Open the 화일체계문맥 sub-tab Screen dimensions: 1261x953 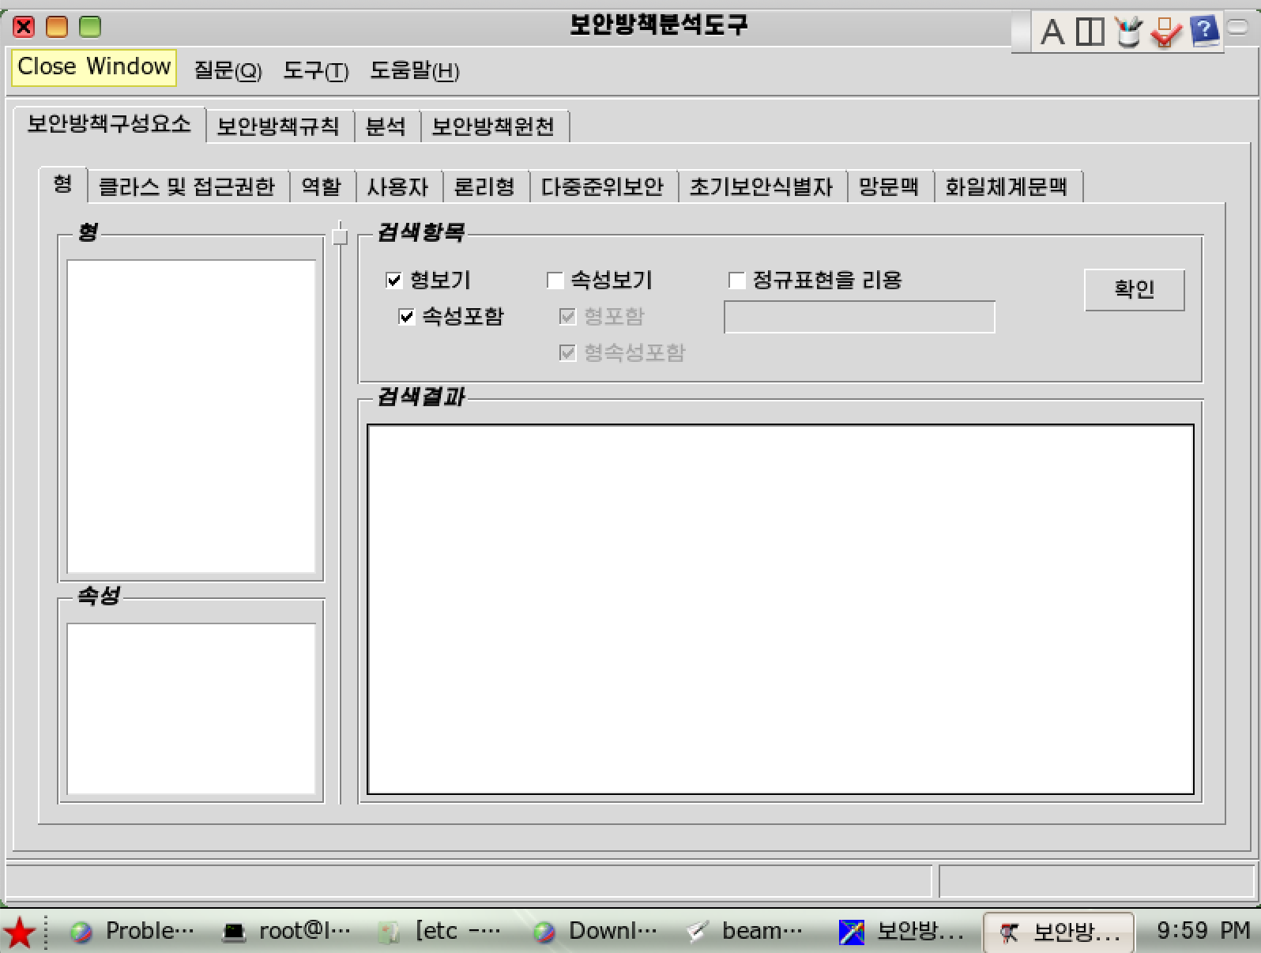(x=1007, y=187)
